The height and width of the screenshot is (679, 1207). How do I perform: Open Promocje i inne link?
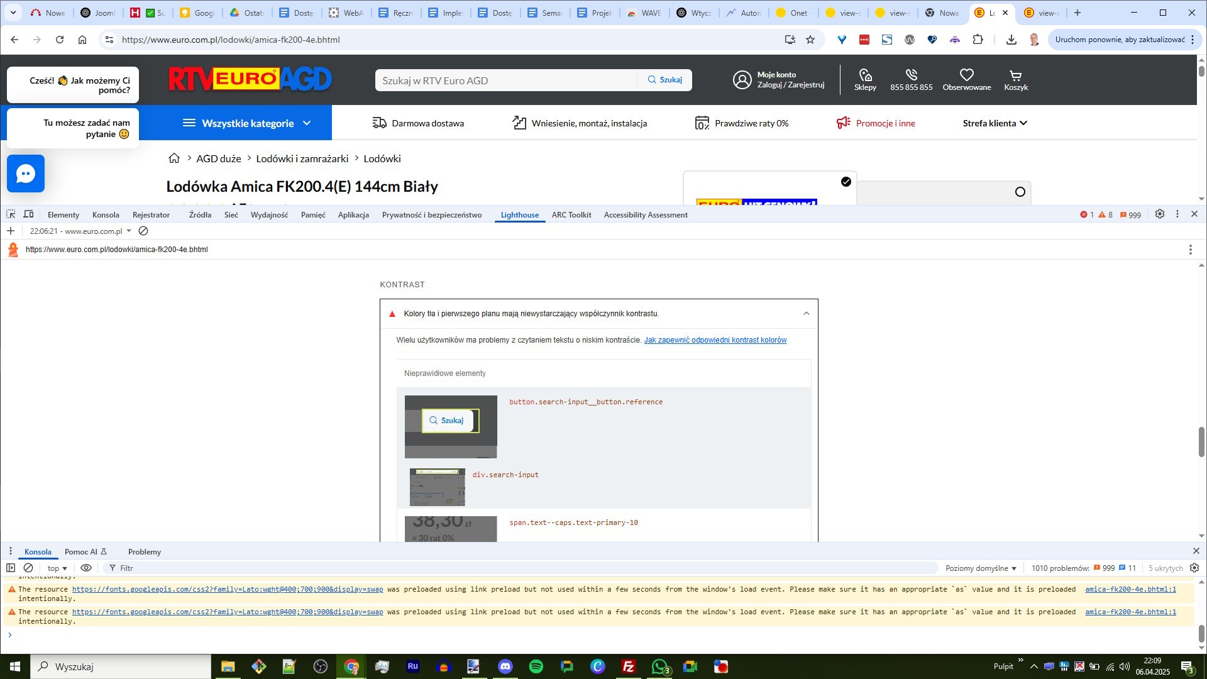tap(876, 123)
